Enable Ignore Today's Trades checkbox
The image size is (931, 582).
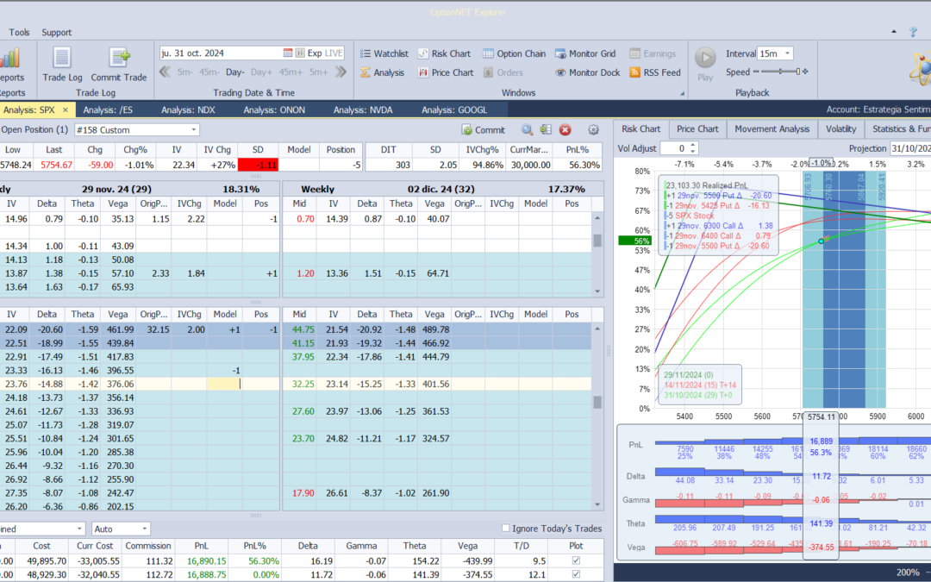pyautogui.click(x=506, y=529)
